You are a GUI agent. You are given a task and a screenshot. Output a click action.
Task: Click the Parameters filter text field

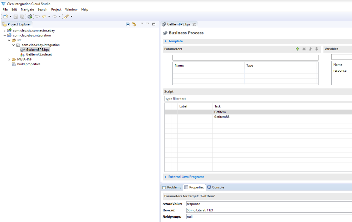(245, 58)
